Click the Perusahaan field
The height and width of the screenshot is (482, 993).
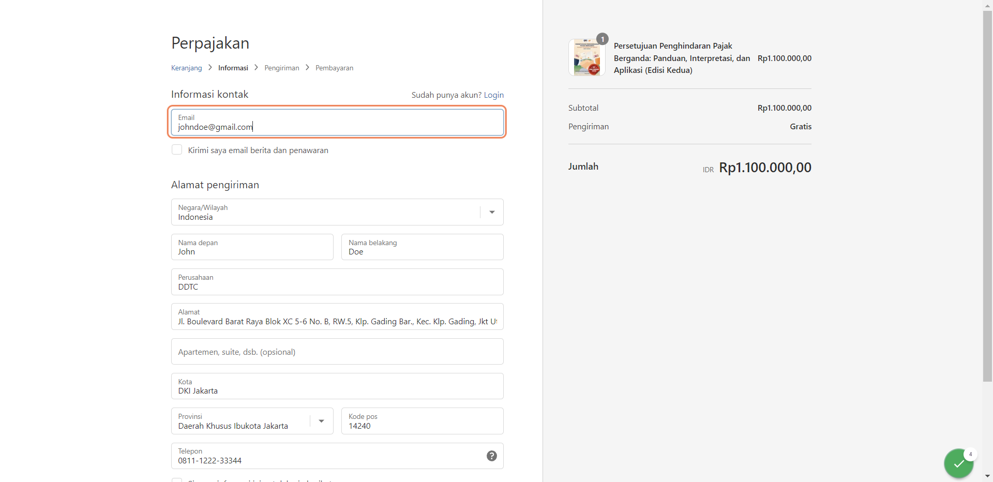(337, 282)
